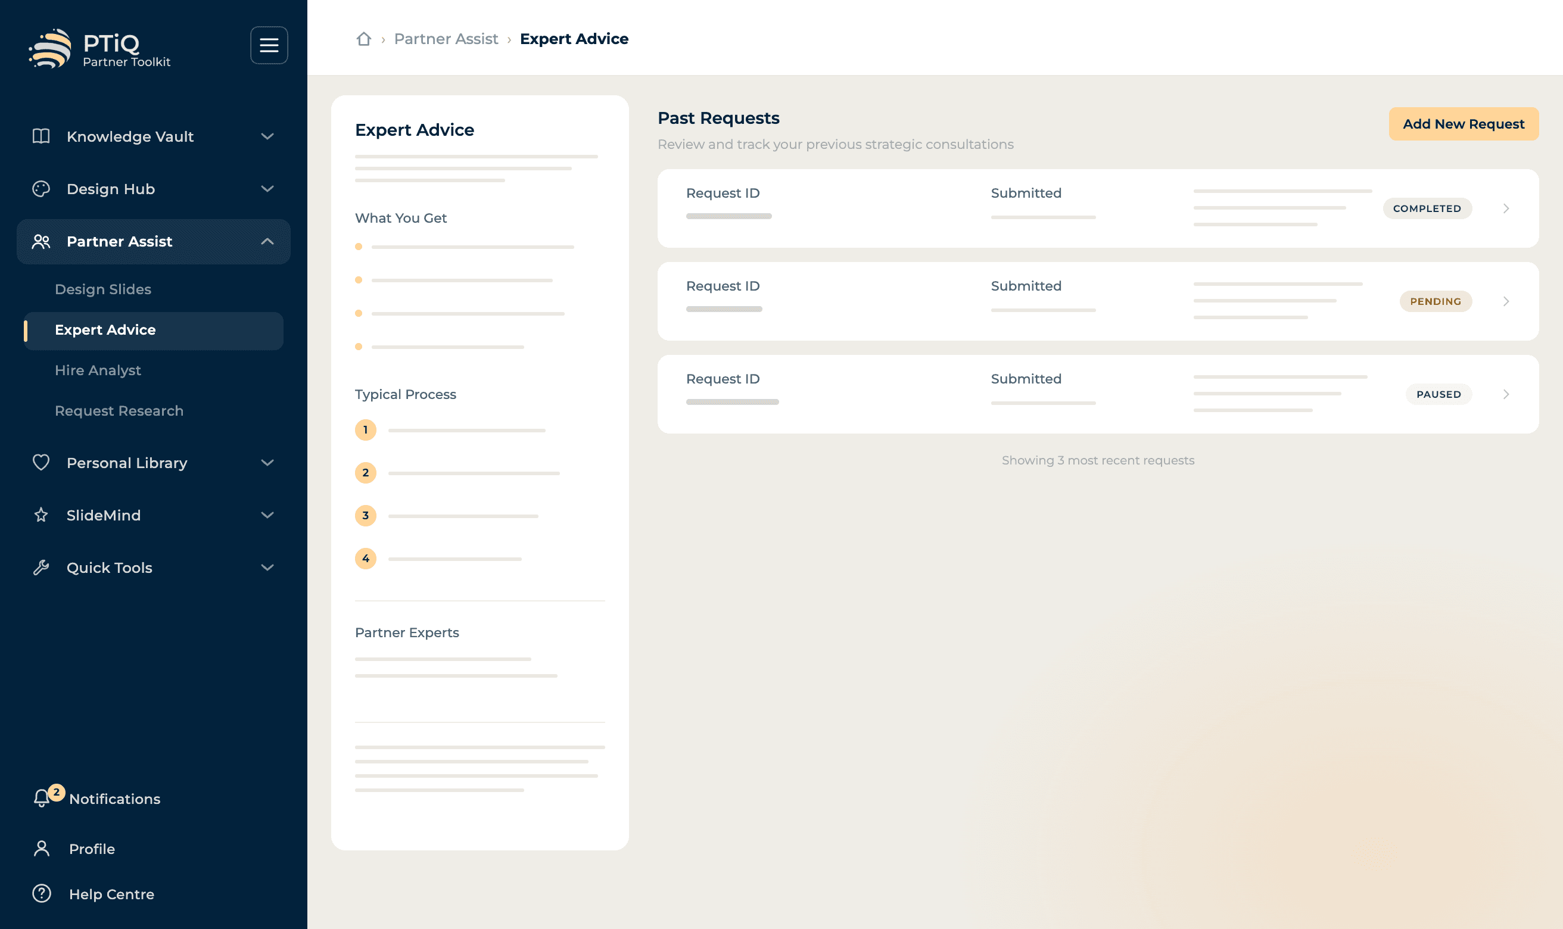Open the PAUSED request via its arrow
Screen dimensions: 1563x929
tap(1506, 394)
